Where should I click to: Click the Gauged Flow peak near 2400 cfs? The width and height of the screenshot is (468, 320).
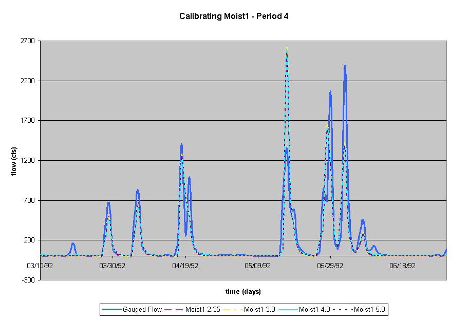point(345,66)
